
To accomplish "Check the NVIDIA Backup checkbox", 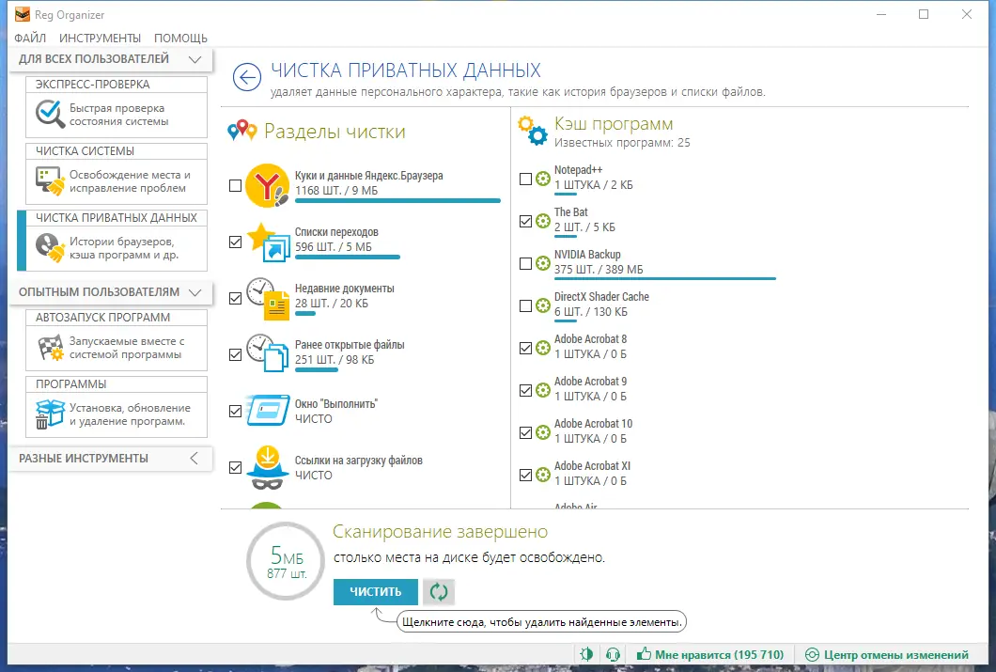I will (525, 263).
